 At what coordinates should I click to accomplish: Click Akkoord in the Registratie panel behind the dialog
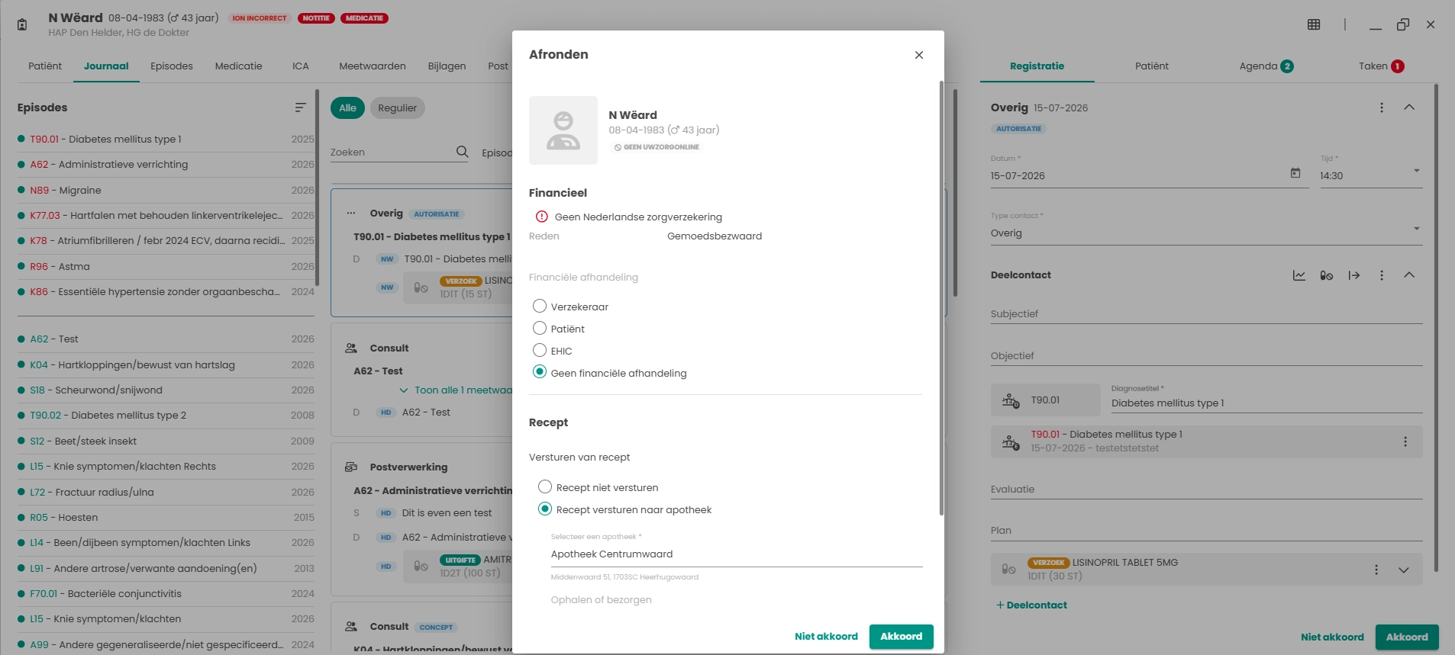click(x=1407, y=637)
